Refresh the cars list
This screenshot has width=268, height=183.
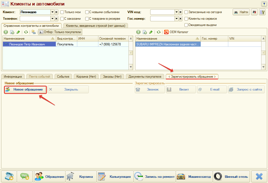tap(158, 32)
